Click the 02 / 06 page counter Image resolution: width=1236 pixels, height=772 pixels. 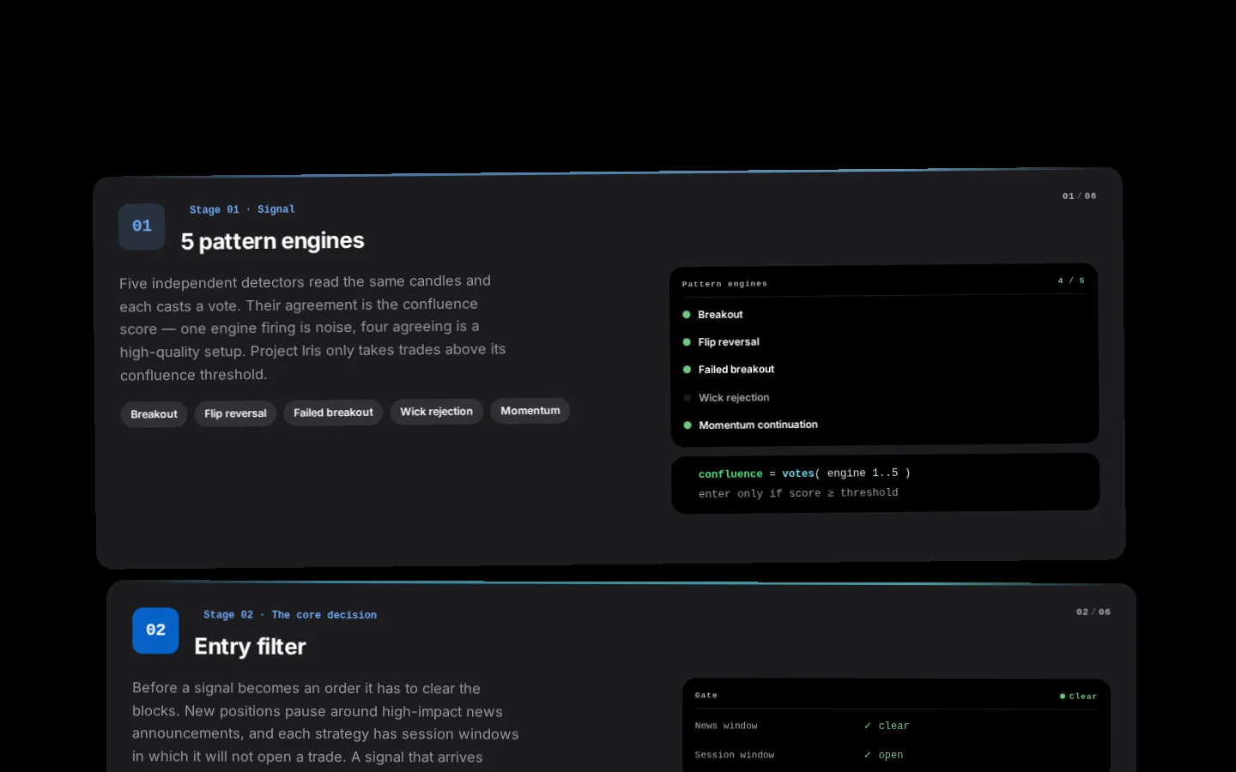click(x=1093, y=612)
